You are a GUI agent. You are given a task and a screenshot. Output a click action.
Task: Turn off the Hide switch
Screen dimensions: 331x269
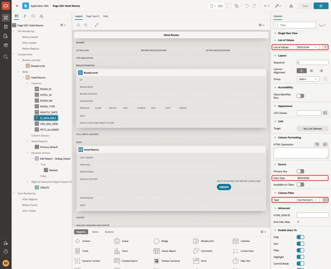[300, 237]
